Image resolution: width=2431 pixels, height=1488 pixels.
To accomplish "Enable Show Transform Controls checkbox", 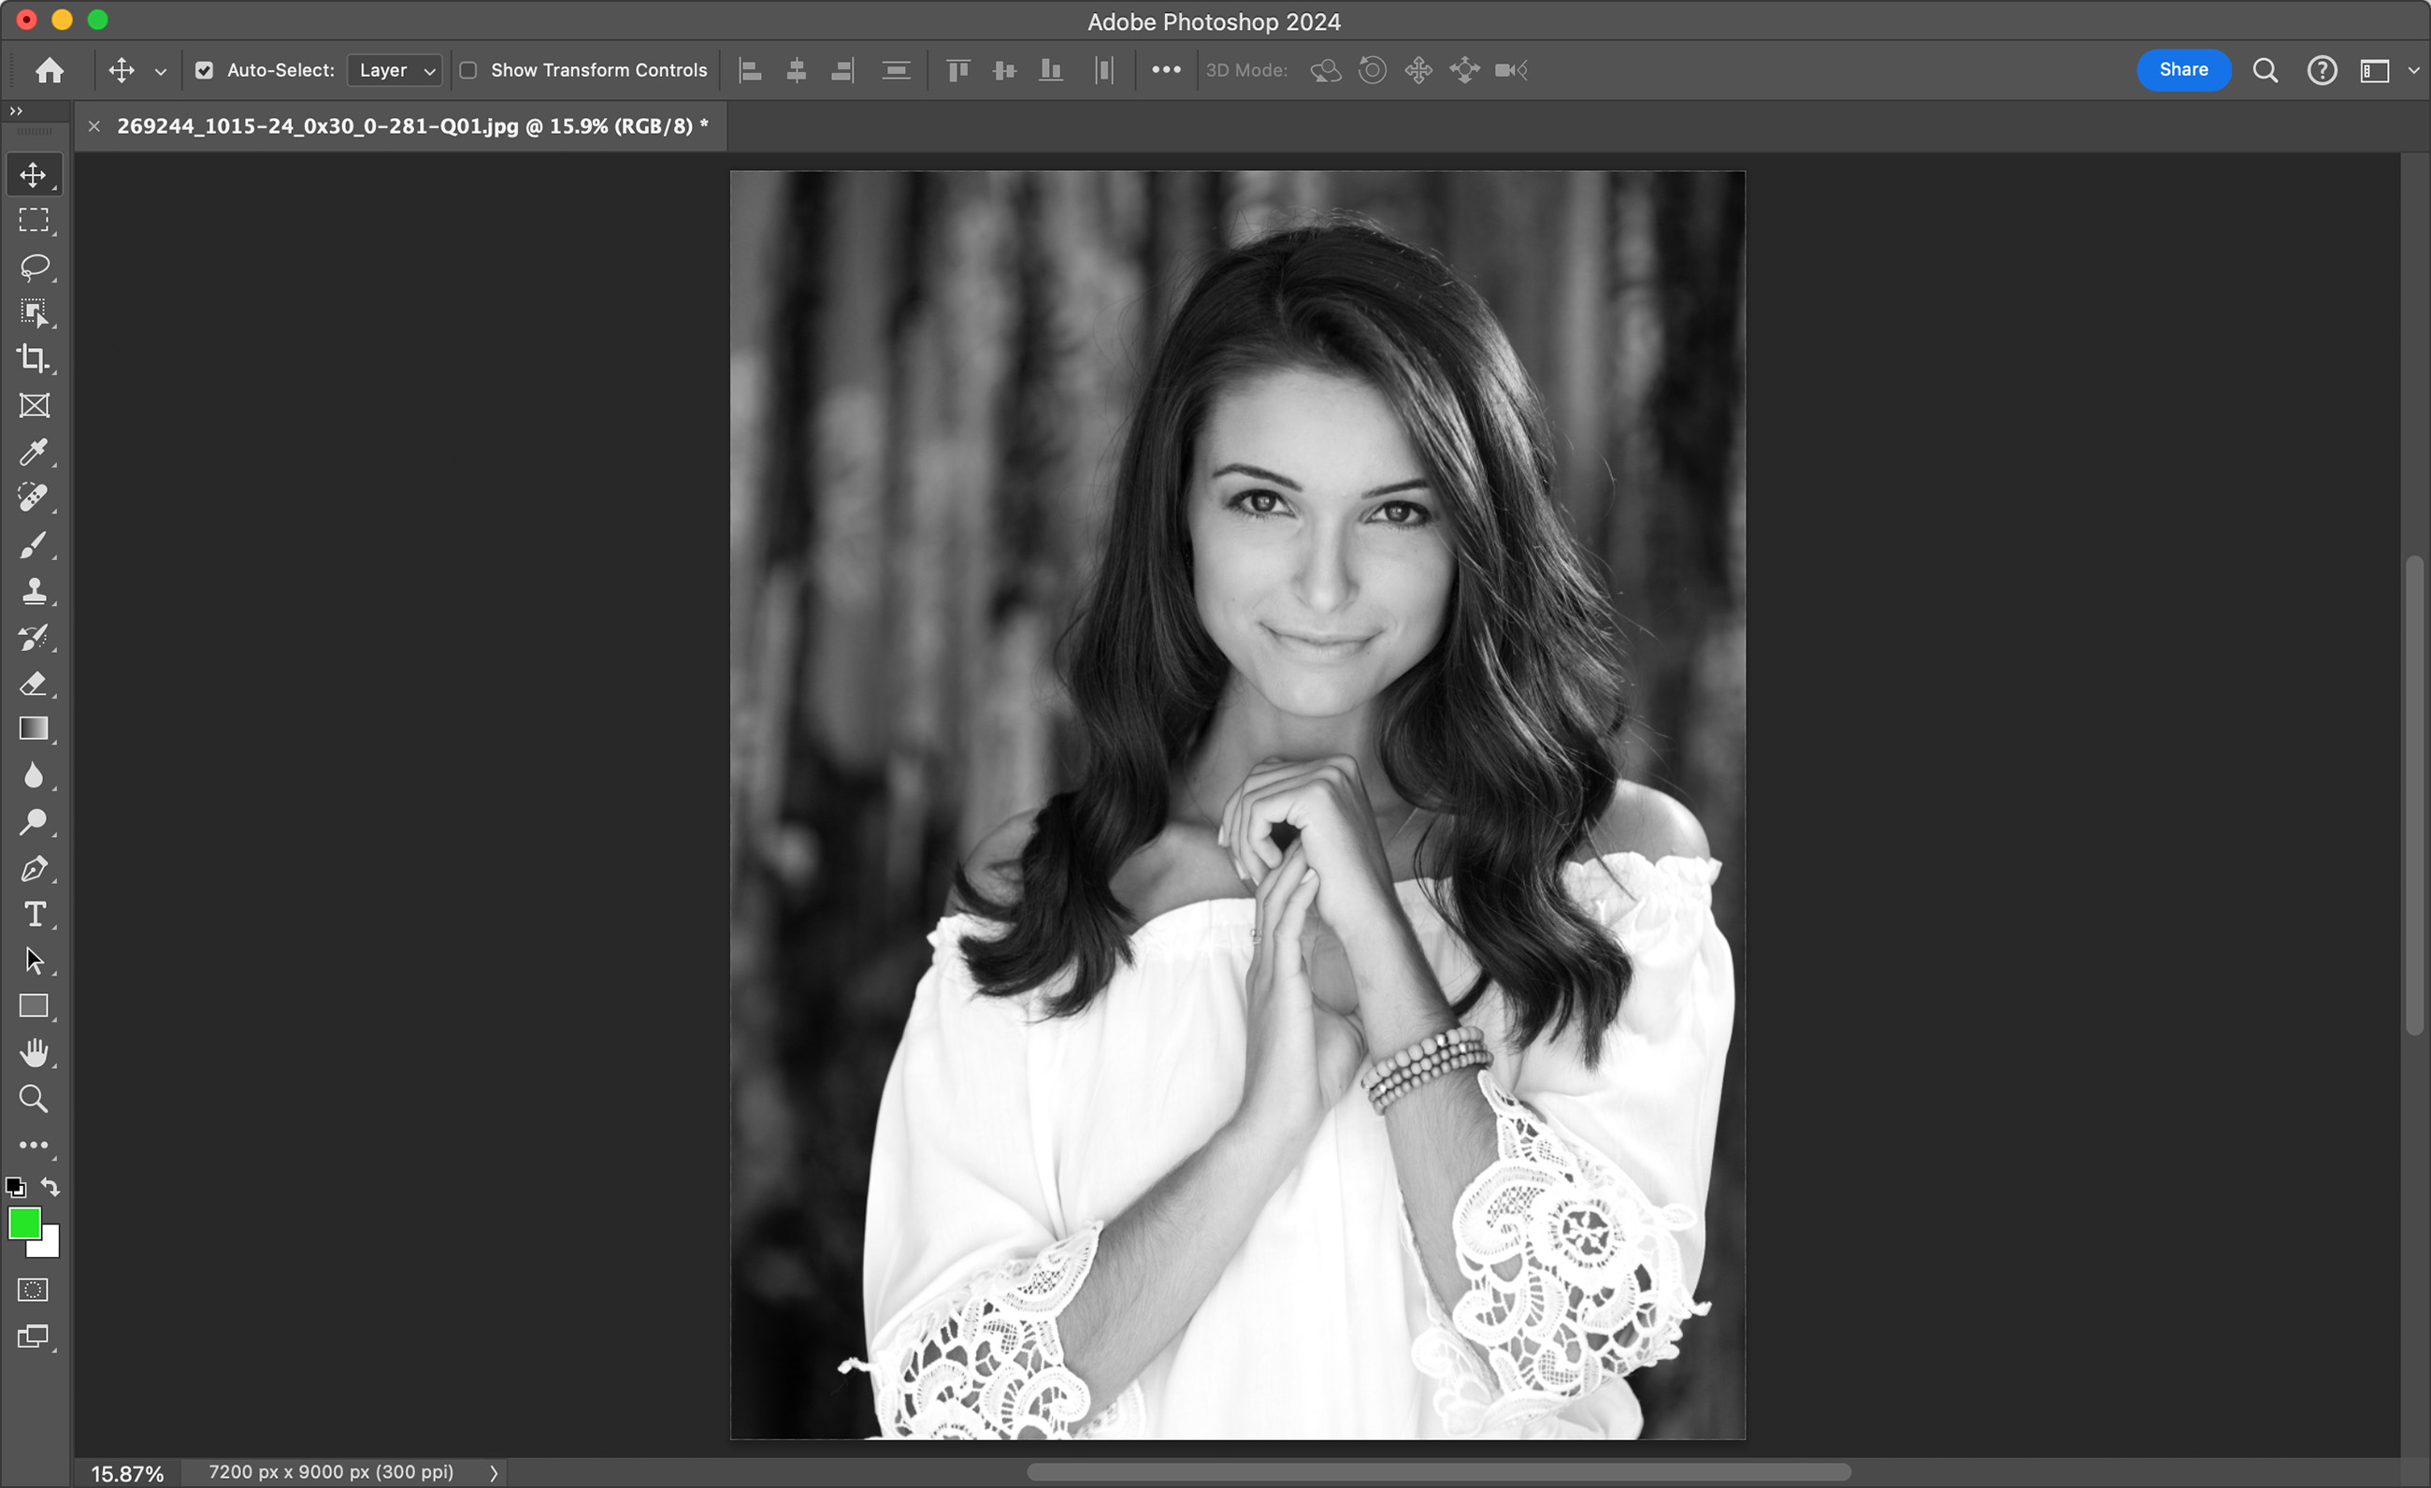I will coord(468,70).
